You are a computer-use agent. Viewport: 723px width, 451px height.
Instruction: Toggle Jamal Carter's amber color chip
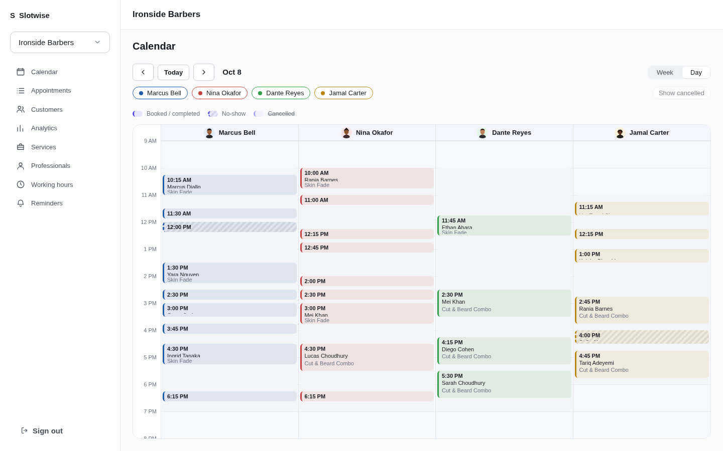343,93
